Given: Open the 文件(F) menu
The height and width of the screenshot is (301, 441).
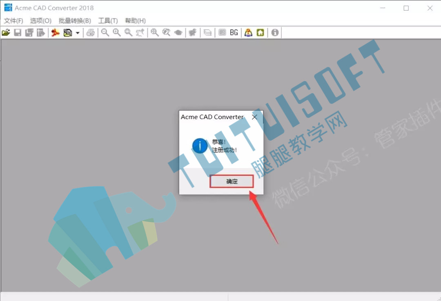Looking at the screenshot, I should click(13, 20).
